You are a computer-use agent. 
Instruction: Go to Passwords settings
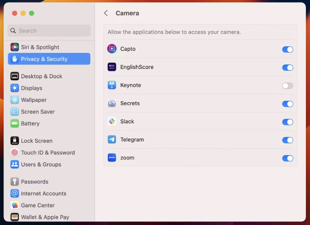pos(49,181)
